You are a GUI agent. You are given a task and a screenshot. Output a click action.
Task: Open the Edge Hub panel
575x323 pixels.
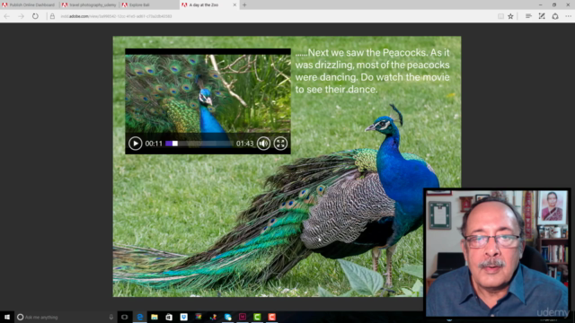click(528, 16)
